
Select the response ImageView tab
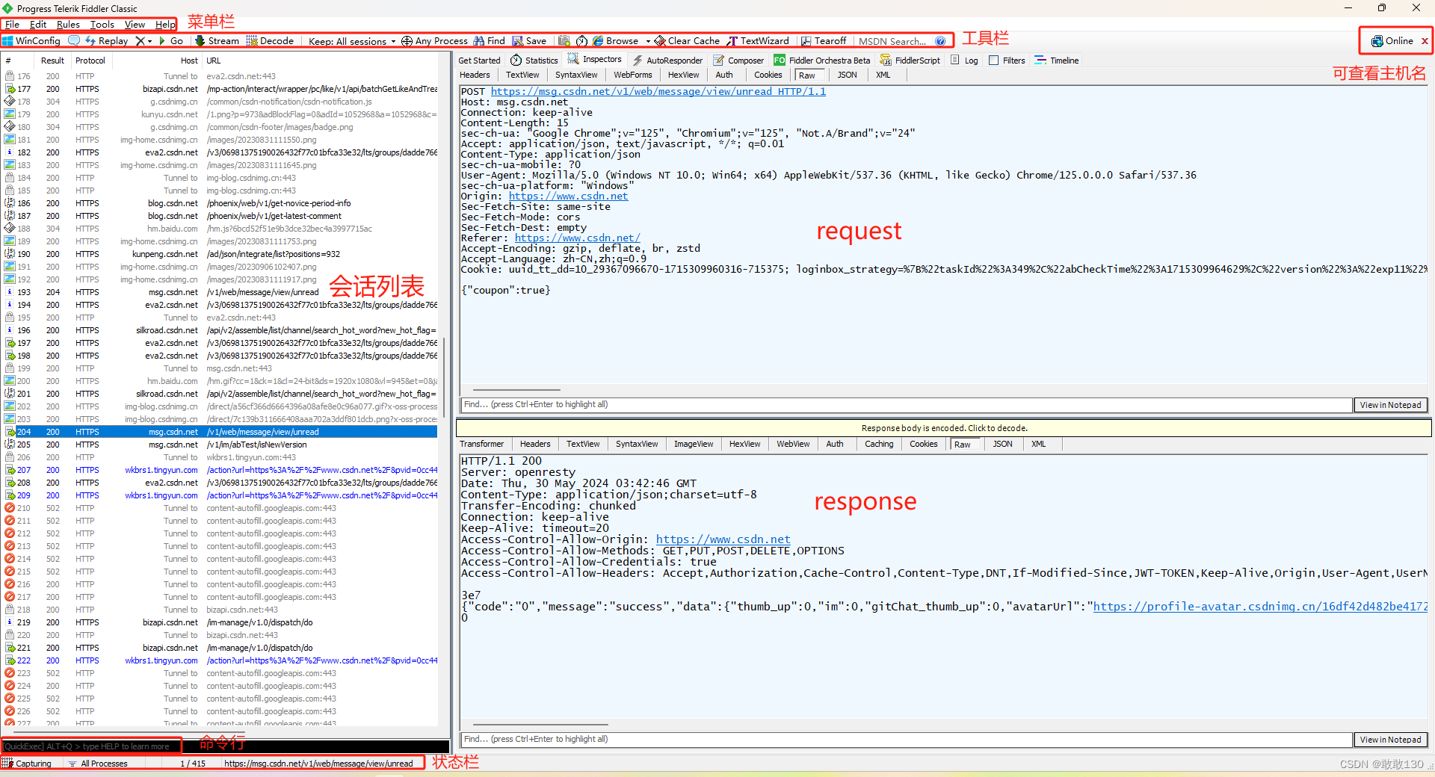pos(694,444)
